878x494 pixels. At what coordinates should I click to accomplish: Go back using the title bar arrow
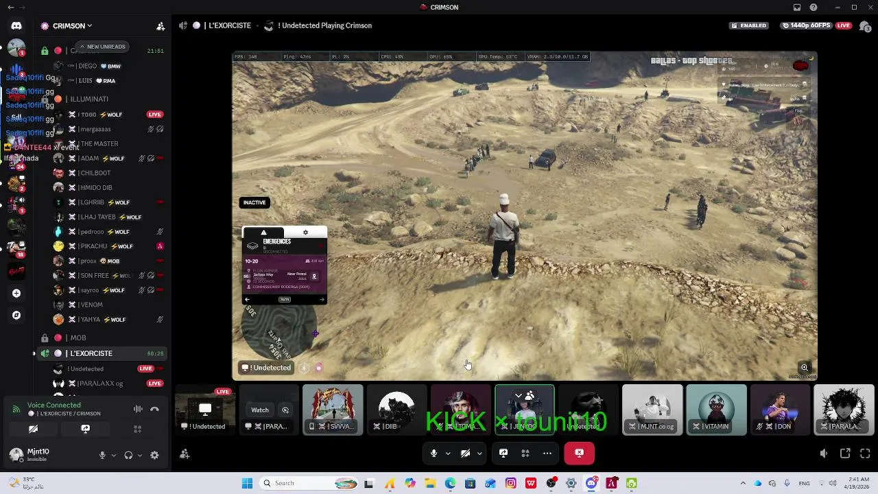coord(10,8)
